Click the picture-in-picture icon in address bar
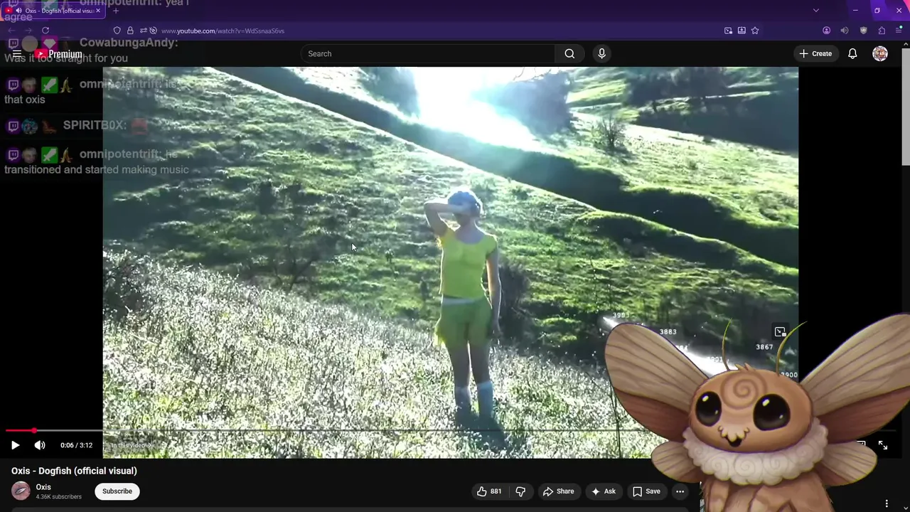The width and height of the screenshot is (910, 512). [728, 31]
